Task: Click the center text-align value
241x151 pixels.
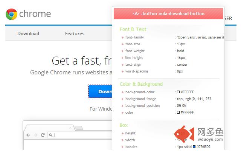Action: pos(182,65)
